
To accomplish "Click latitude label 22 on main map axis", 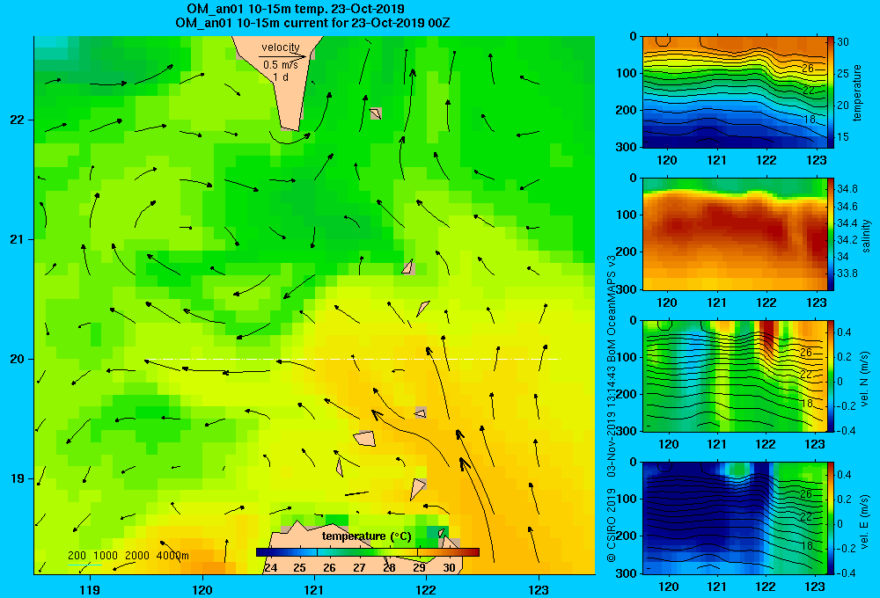I will click(17, 120).
